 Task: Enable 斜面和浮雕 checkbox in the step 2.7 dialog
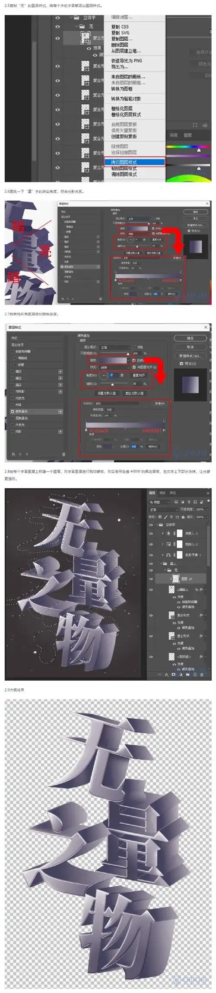[12, 351]
